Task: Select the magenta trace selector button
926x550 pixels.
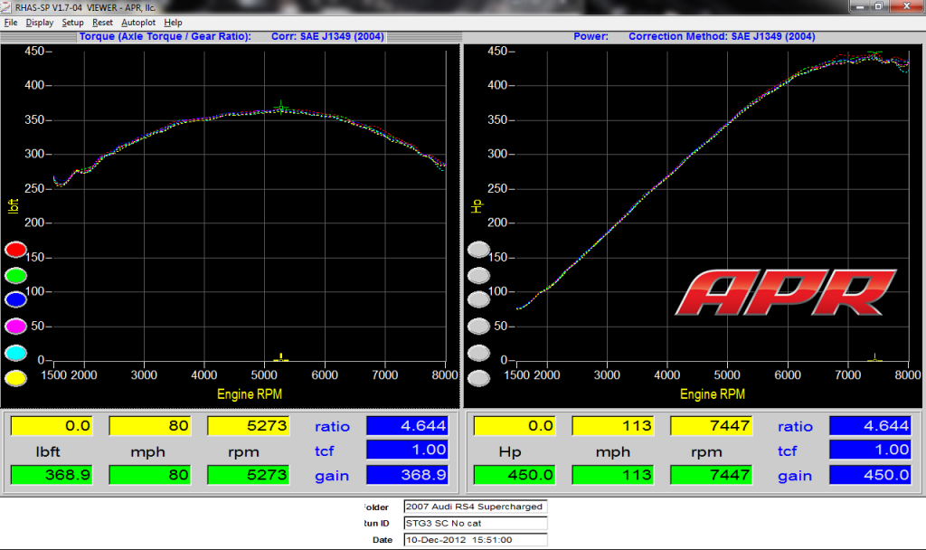Action: coord(14,326)
